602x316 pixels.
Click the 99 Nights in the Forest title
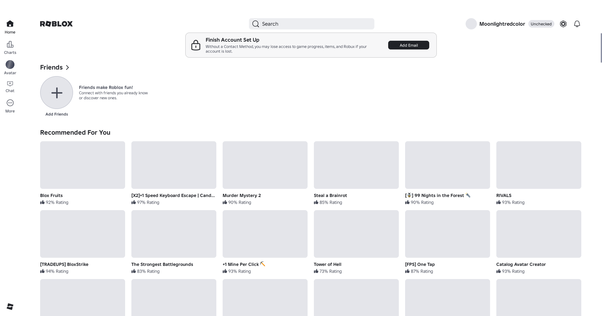[x=438, y=195]
